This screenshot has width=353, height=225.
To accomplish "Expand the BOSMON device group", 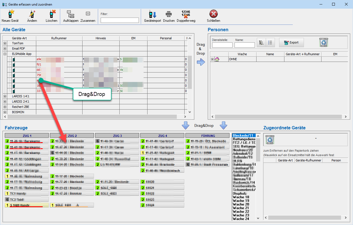I will click(x=5, y=112).
